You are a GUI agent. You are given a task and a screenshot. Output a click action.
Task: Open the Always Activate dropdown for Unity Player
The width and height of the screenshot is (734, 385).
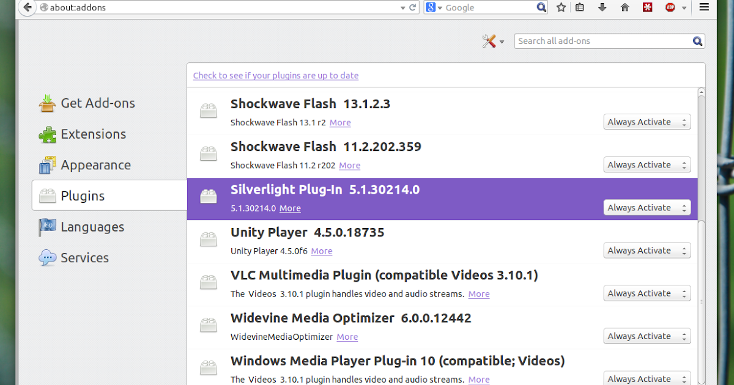click(x=647, y=250)
